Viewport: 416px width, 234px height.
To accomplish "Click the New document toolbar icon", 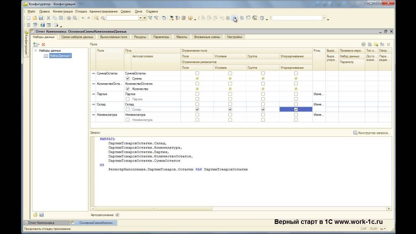I will click(x=29, y=18).
